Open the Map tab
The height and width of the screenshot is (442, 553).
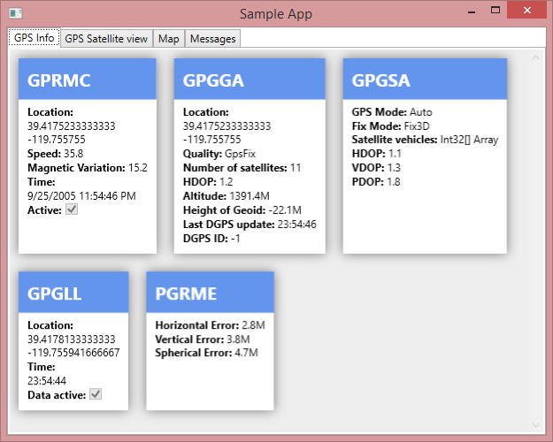point(169,38)
